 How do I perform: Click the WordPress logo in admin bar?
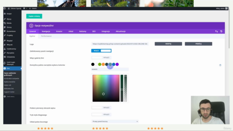[5, 8]
